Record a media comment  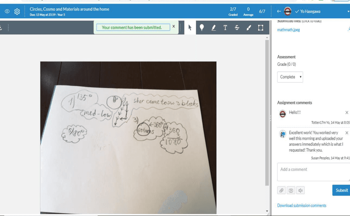[x=291, y=190]
